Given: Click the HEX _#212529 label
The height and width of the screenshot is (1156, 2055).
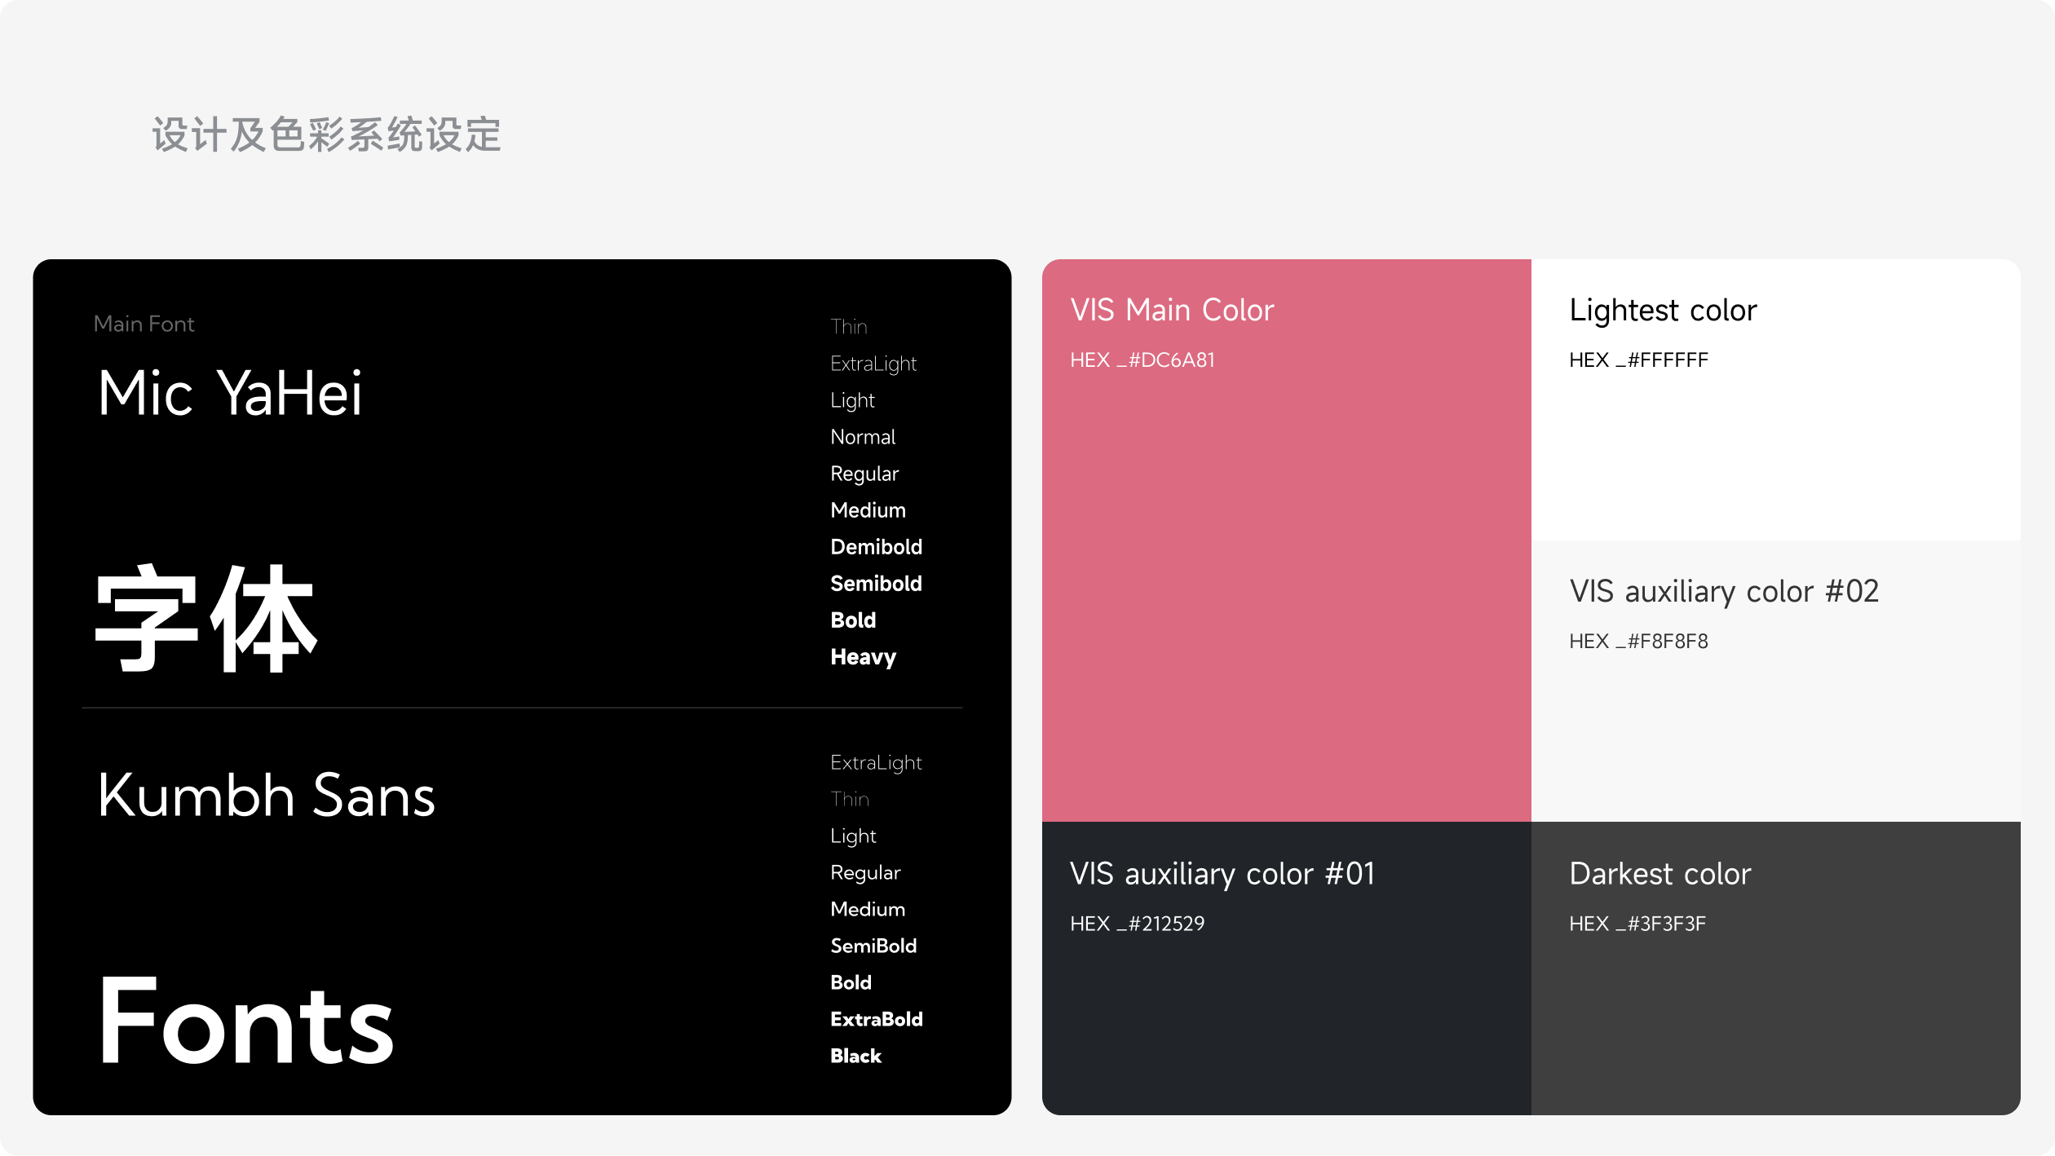Looking at the screenshot, I should [1137, 924].
